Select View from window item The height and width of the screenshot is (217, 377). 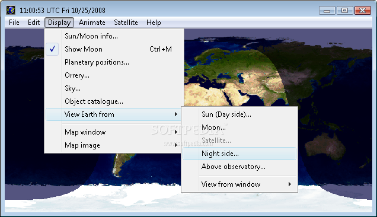coord(239,184)
